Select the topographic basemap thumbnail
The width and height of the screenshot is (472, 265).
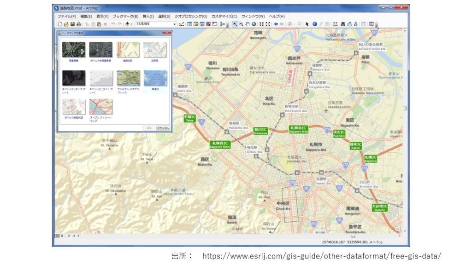point(155,50)
